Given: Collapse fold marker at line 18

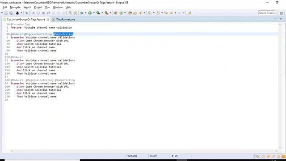Looking at the screenshot, I should [x=9, y=80].
